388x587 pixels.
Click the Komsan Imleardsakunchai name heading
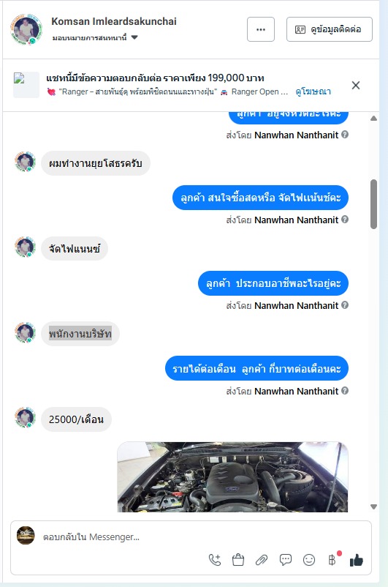click(114, 21)
